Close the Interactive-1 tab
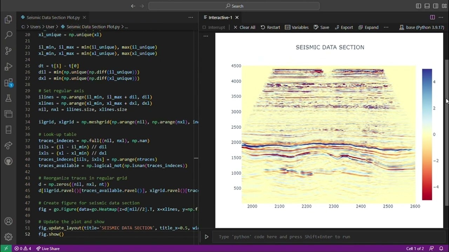This screenshot has height=252, width=449. tap(237, 17)
